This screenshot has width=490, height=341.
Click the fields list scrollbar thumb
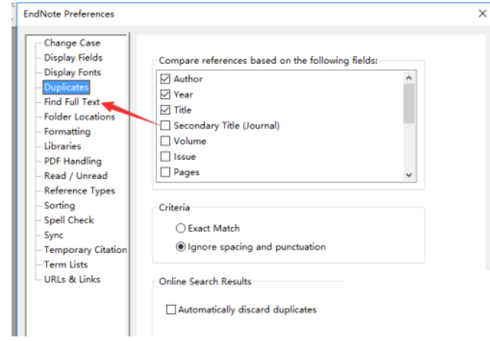pos(408,104)
